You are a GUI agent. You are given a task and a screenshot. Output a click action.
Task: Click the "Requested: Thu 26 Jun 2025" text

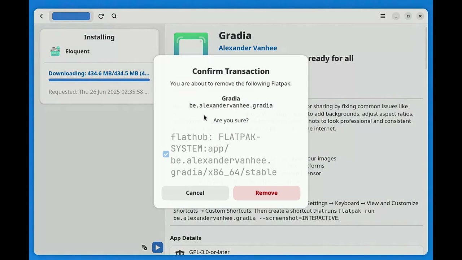(x=99, y=92)
